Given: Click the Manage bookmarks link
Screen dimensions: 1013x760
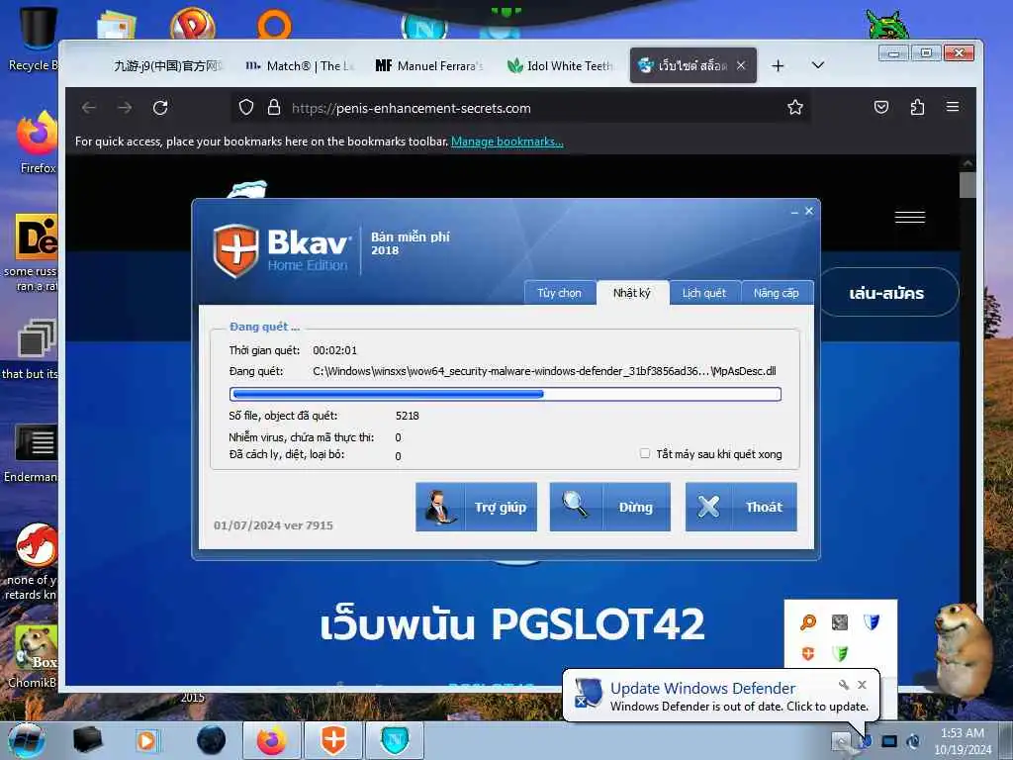Looking at the screenshot, I should tap(507, 142).
